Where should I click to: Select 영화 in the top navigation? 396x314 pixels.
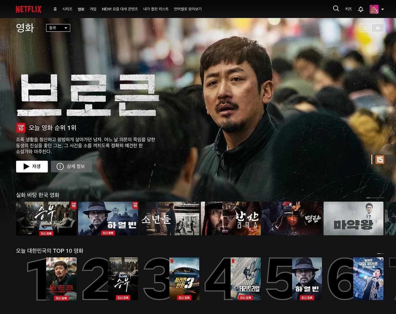(81, 9)
